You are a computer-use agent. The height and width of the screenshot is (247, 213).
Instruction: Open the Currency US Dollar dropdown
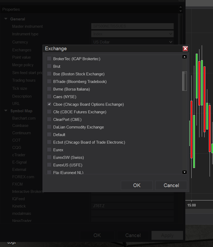tap(132, 42)
